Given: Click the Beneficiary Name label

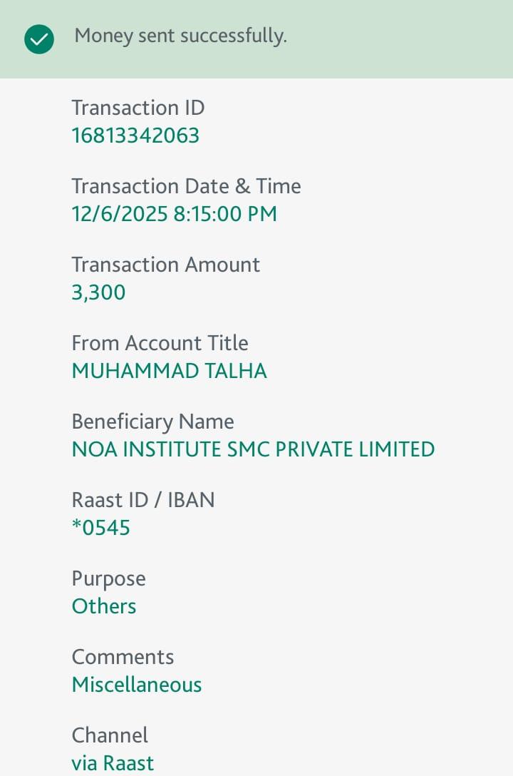Looking at the screenshot, I should [152, 422].
